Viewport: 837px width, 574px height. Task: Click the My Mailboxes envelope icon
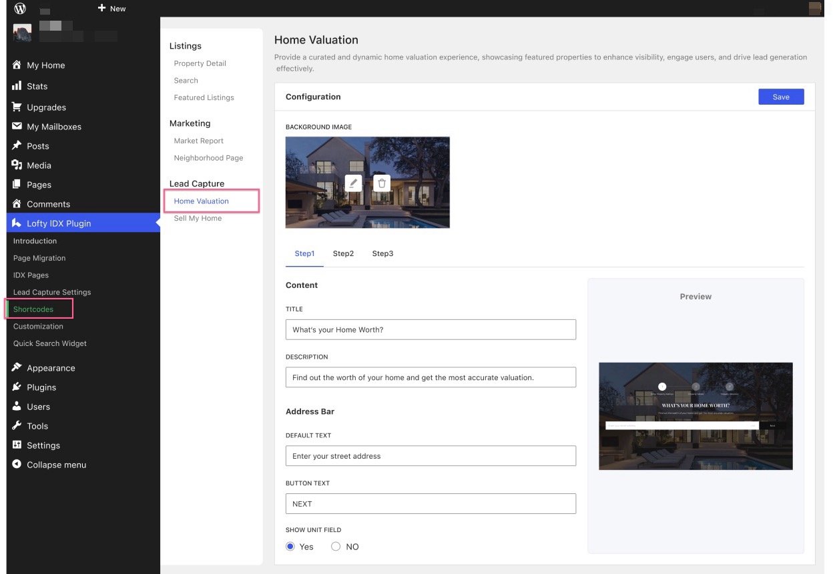(17, 126)
